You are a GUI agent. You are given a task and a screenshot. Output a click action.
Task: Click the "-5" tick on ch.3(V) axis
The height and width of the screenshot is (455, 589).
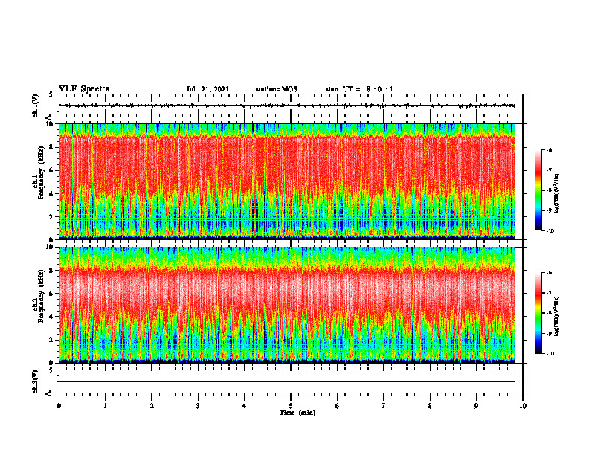[50, 393]
